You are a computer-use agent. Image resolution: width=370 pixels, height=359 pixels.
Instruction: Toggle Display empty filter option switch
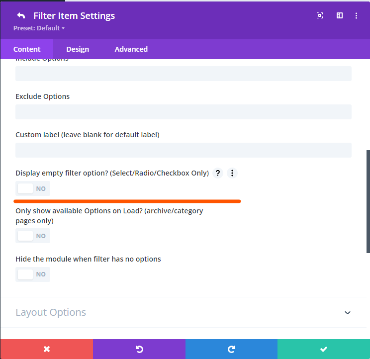pos(33,189)
